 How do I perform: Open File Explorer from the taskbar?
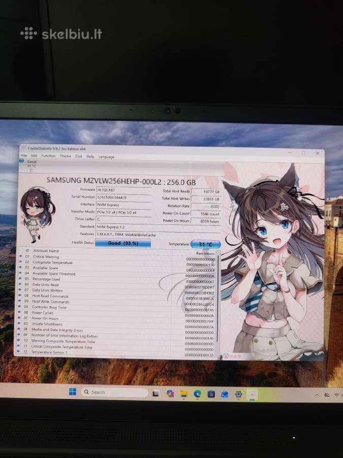[184, 394]
